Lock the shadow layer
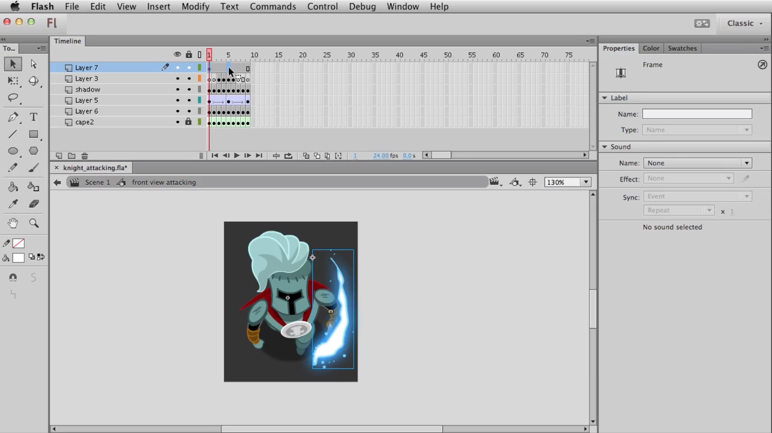The height and width of the screenshot is (433, 772). tap(189, 90)
